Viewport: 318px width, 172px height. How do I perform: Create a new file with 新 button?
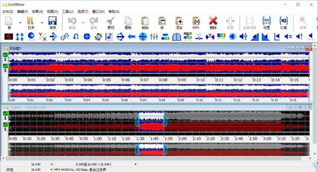pos(9,23)
